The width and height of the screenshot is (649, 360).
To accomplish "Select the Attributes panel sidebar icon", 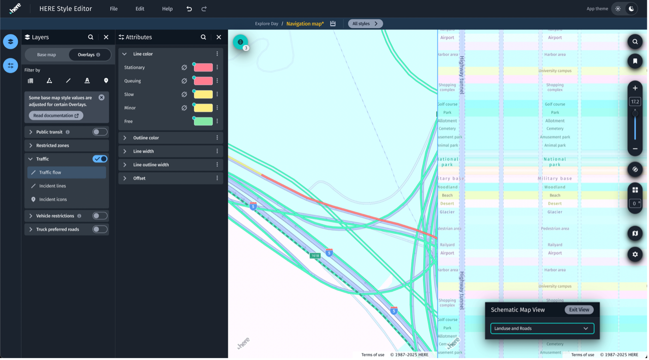I will [10, 65].
